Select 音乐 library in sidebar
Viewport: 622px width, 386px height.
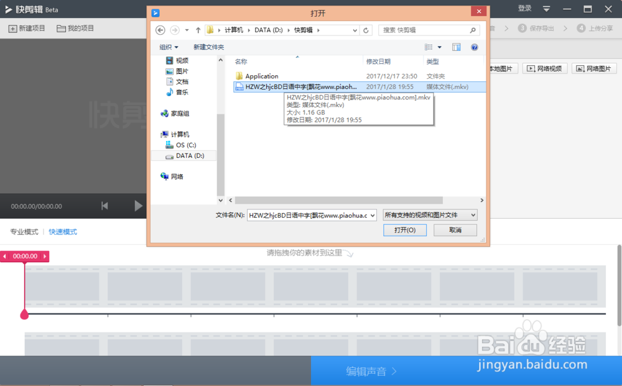point(177,92)
